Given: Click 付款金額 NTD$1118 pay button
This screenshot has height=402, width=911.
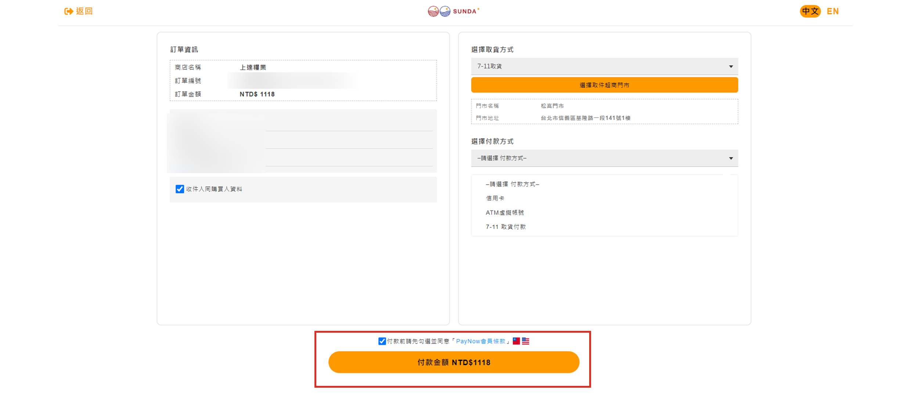Looking at the screenshot, I should click(454, 362).
